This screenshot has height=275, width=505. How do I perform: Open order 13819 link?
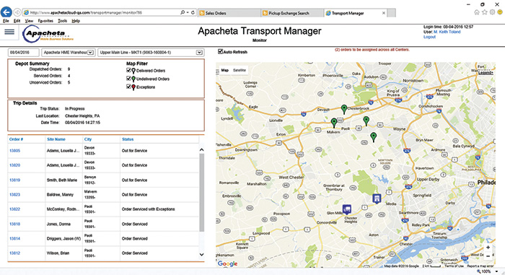[15, 180]
